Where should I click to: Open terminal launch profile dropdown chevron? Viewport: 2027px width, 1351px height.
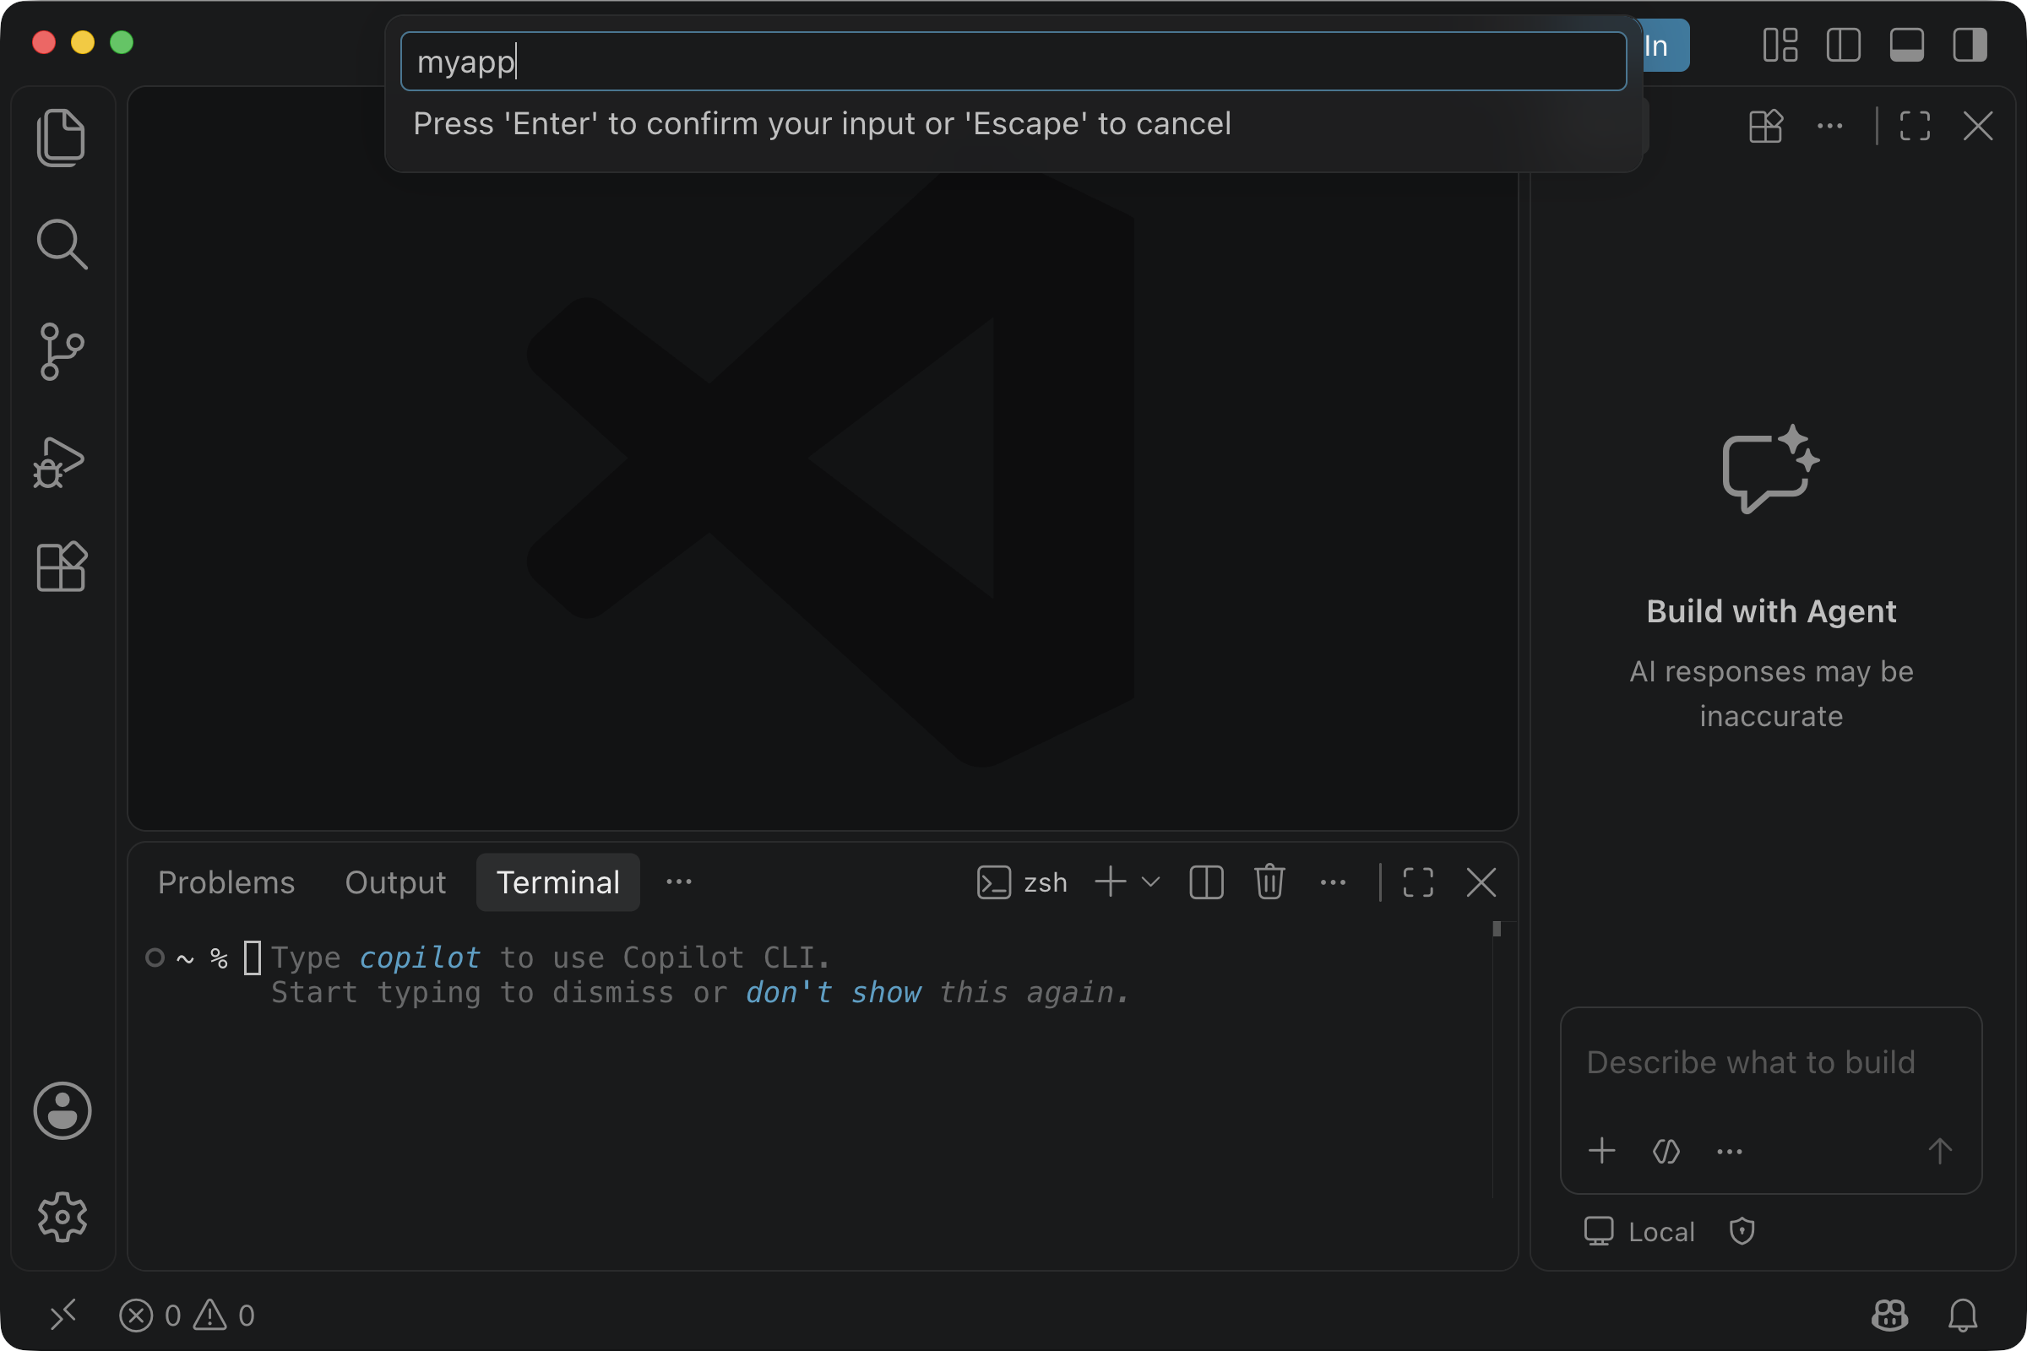1150,882
